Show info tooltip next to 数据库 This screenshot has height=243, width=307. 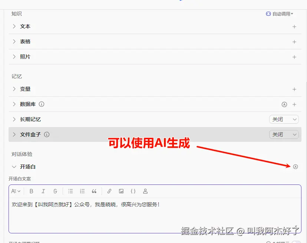42,104
